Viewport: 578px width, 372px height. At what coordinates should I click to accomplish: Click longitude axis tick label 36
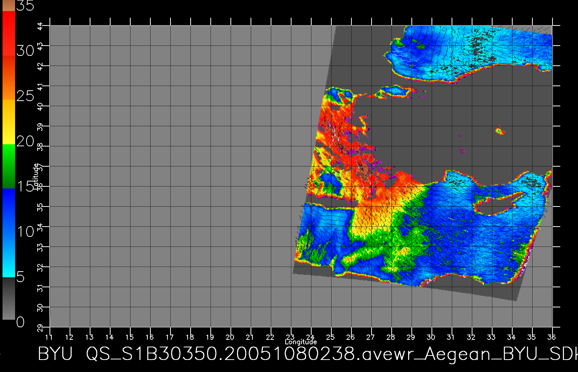pos(552,337)
